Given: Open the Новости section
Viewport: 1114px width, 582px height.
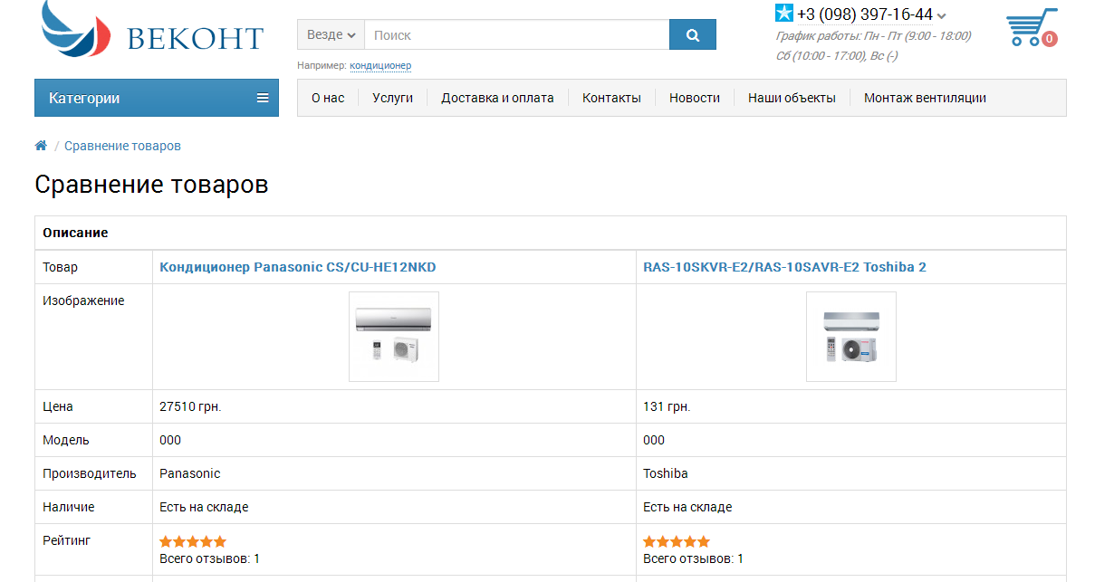Looking at the screenshot, I should click(695, 98).
